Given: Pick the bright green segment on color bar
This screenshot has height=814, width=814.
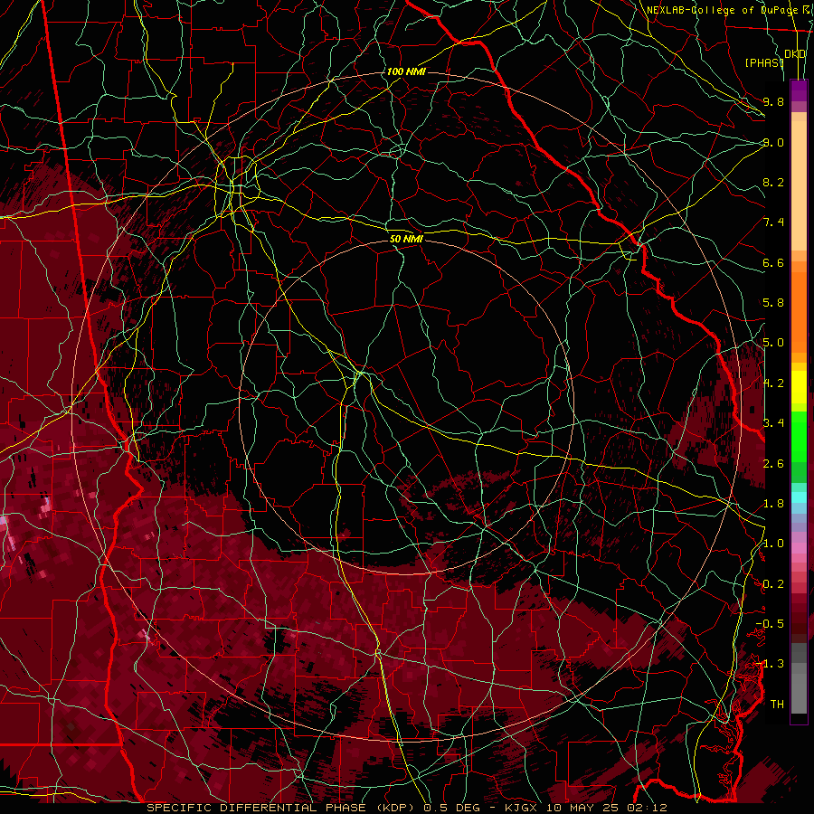Looking at the screenshot, I should point(799,437).
